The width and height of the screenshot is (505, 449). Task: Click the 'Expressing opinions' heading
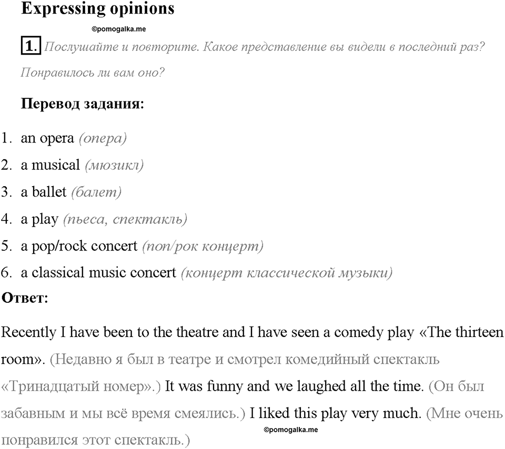coord(98,9)
